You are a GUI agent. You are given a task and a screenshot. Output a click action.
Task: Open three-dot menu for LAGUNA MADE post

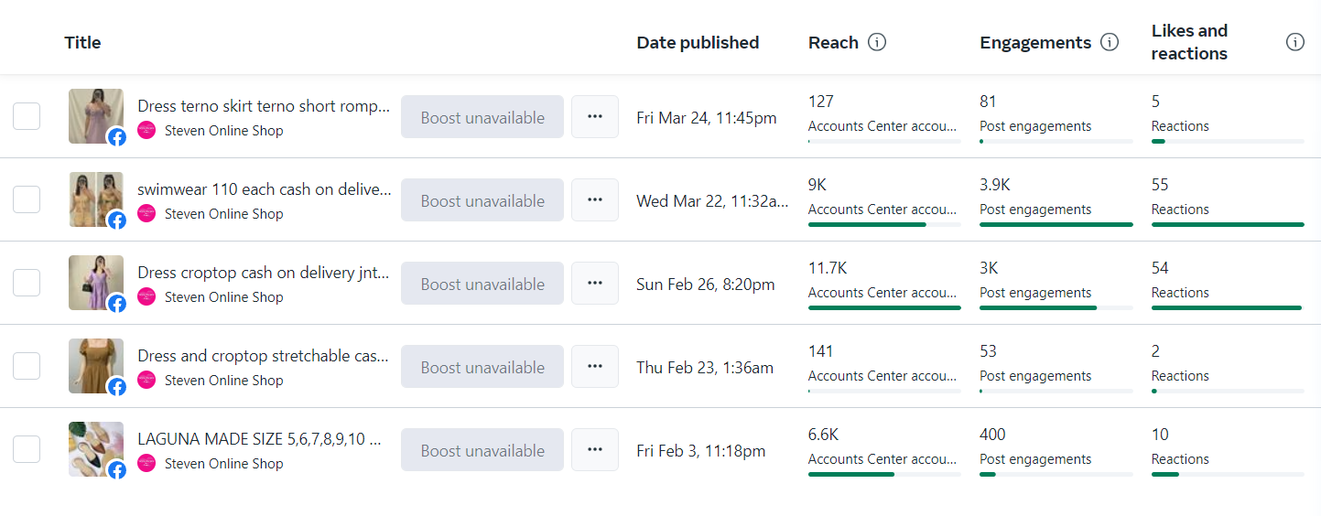595,450
